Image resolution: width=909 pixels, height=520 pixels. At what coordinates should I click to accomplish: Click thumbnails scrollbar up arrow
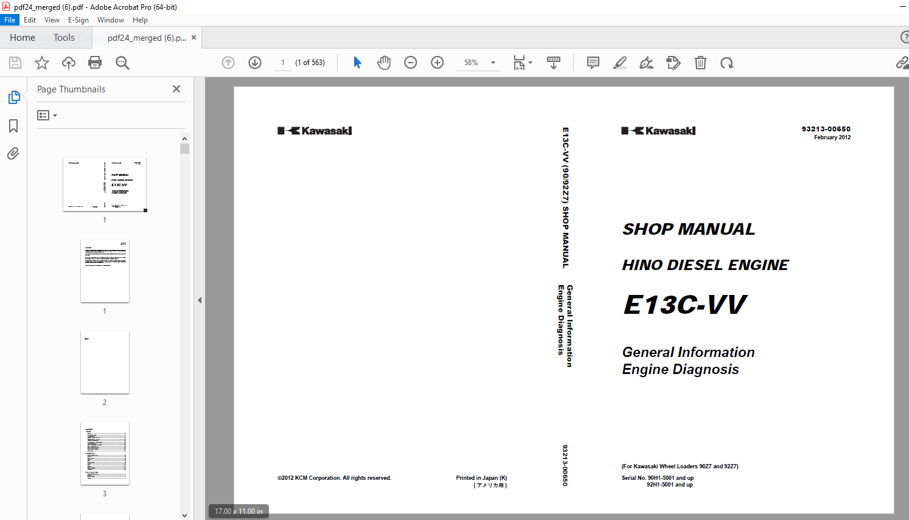pyautogui.click(x=185, y=138)
